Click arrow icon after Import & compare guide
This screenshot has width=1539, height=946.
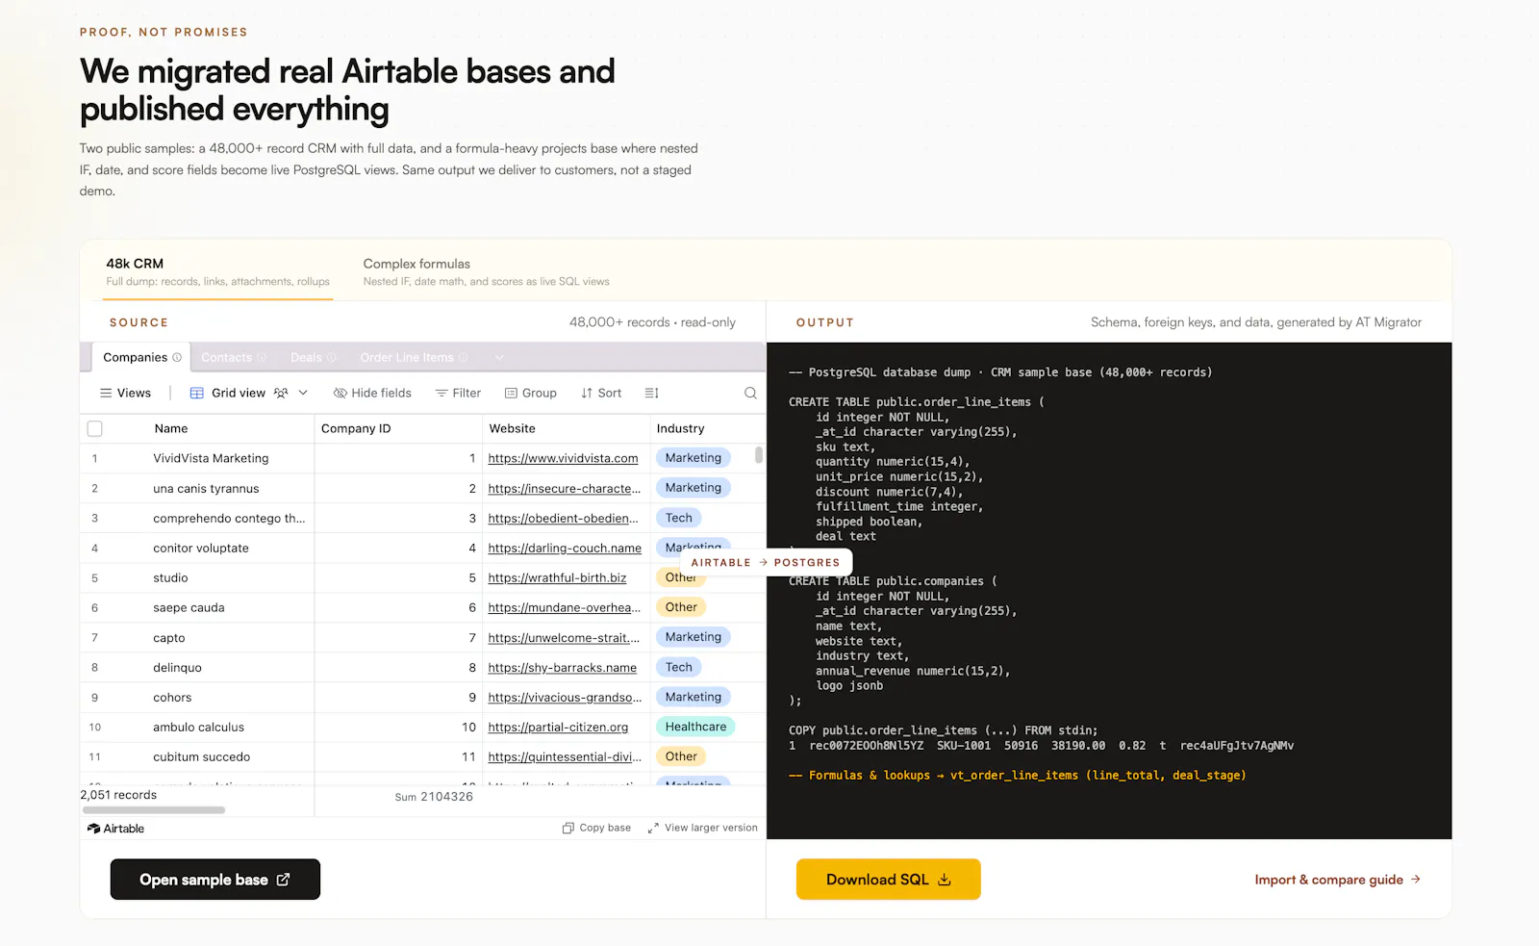coord(1415,880)
